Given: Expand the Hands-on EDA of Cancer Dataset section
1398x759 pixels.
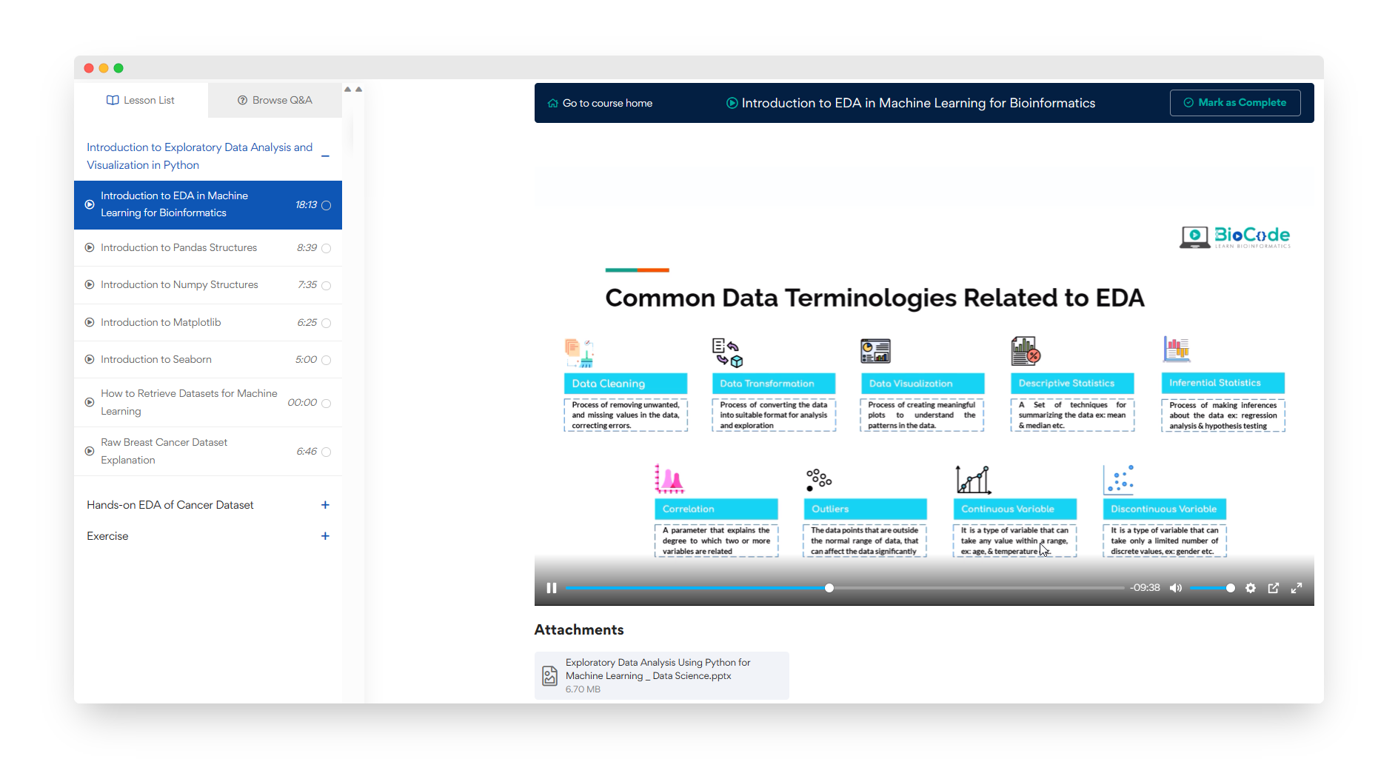Looking at the screenshot, I should tap(325, 504).
